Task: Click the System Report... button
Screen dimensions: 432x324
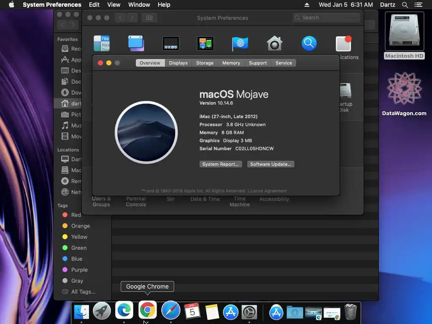Action: coord(221,164)
